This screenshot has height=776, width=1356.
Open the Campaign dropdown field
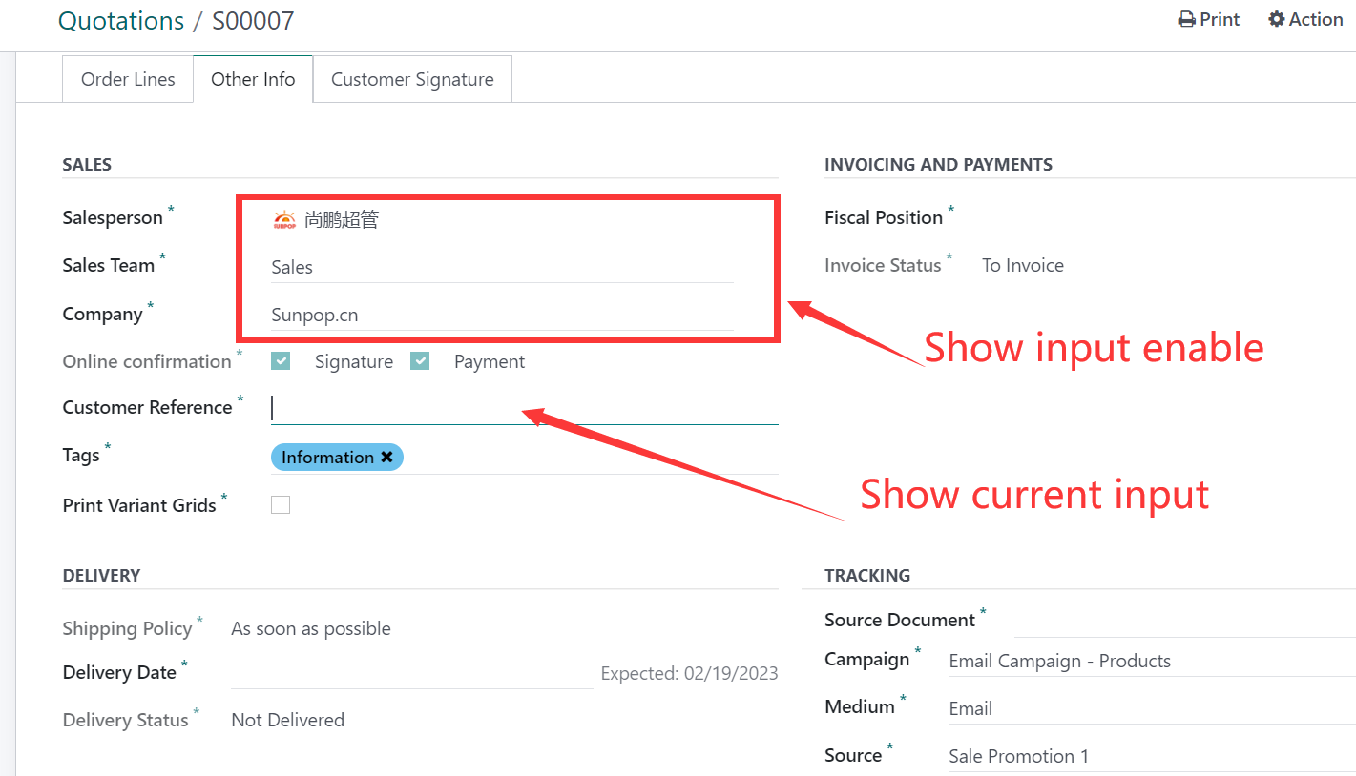1145,661
